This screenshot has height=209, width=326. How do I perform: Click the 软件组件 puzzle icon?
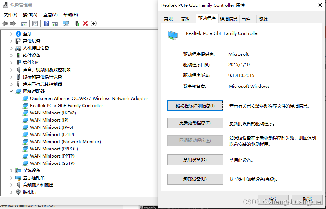coord(18,63)
